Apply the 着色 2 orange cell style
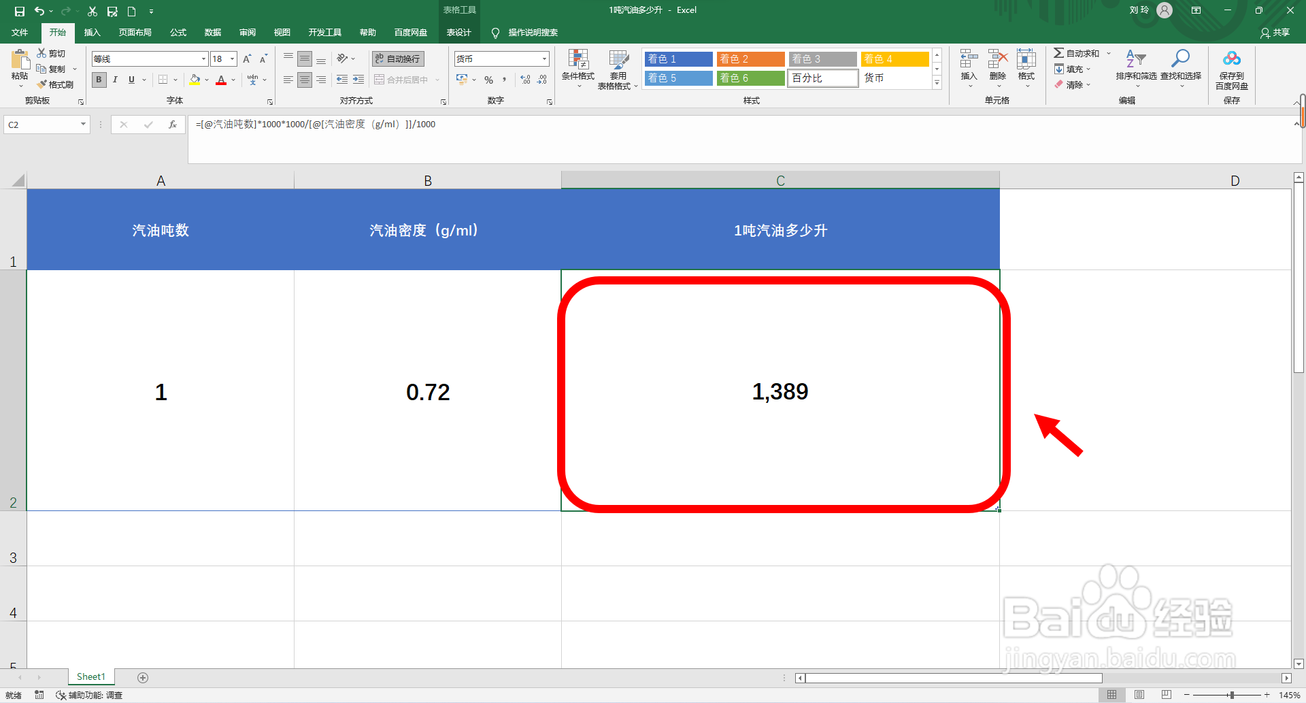1306x703 pixels. pos(750,59)
